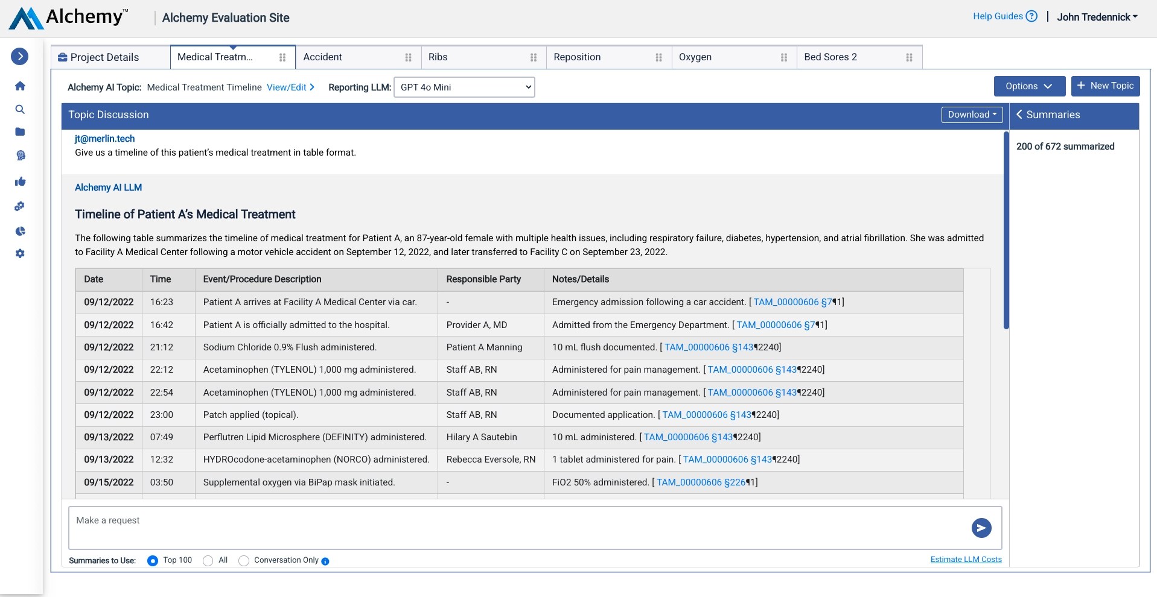Click the Help Guides question mark icon
Screen dimensions: 1157x597
pos(1031,16)
